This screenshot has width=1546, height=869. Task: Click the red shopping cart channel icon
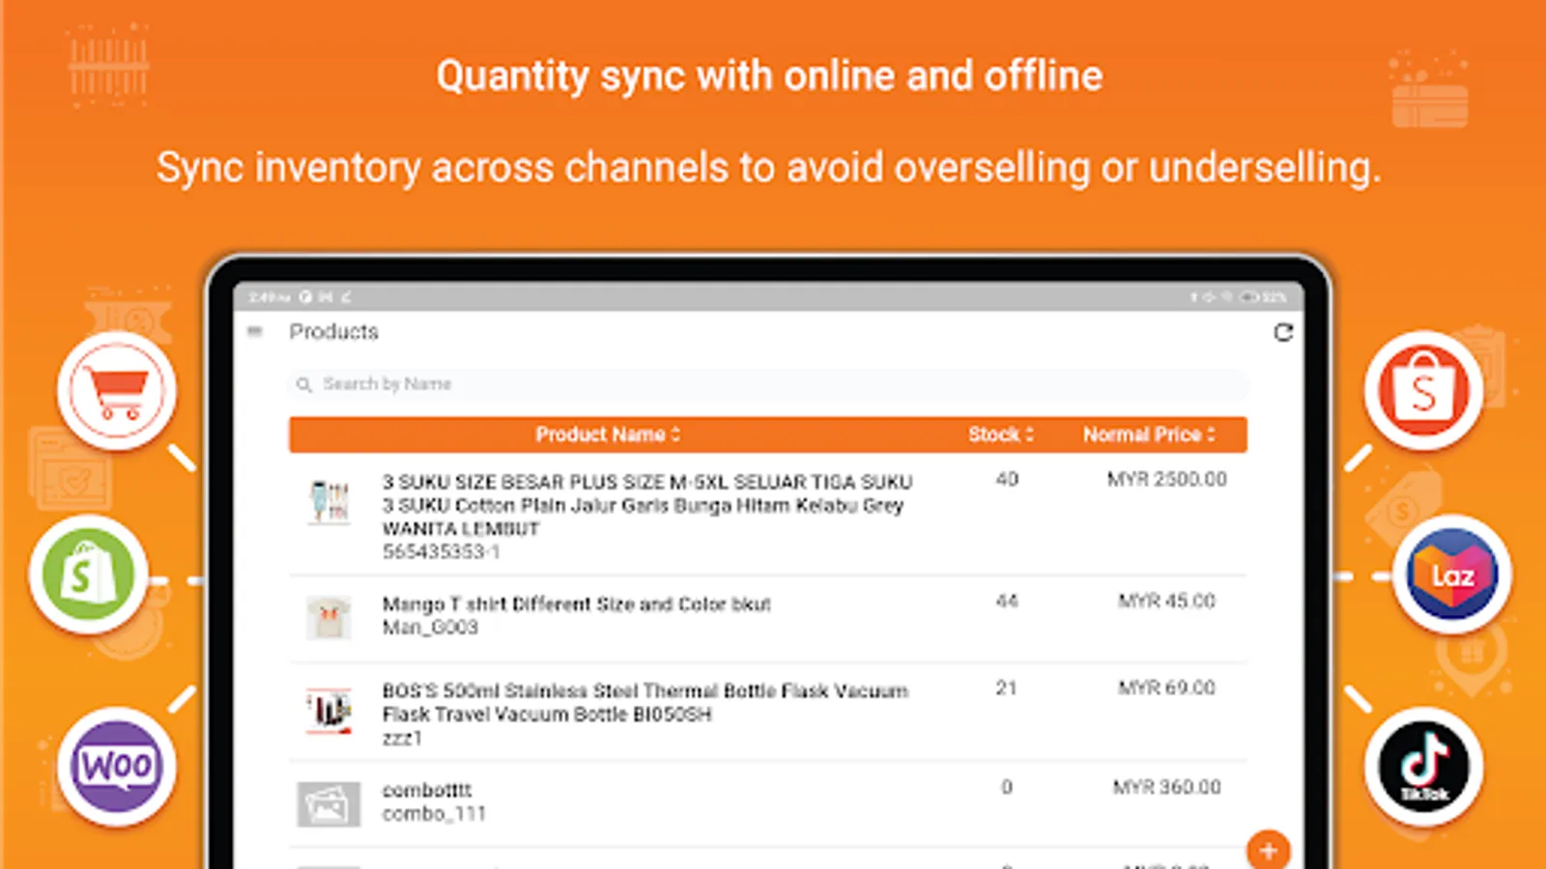117,391
